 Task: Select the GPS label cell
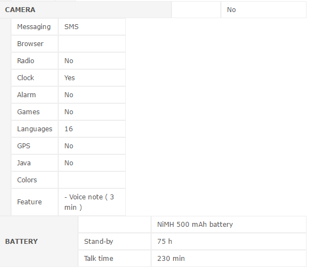(35, 146)
